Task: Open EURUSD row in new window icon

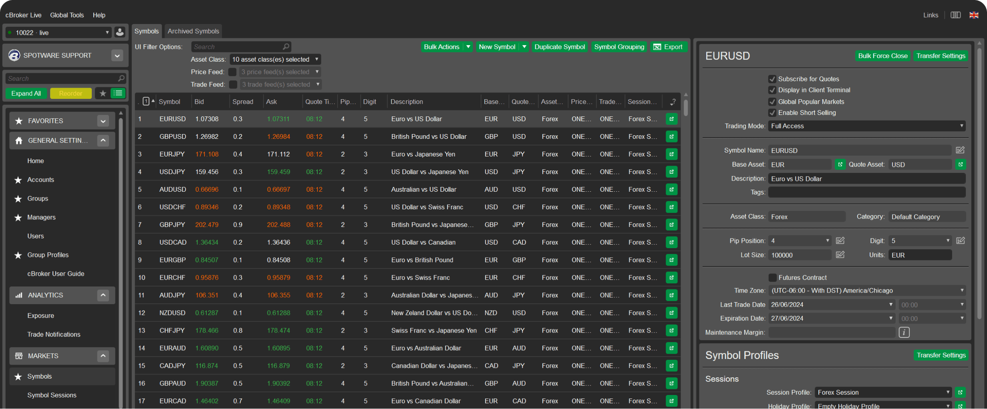Action: pos(671,119)
